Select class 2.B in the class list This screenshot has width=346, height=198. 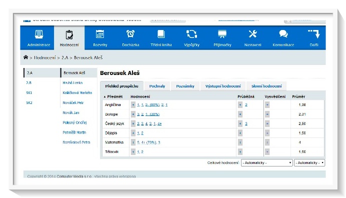[x=28, y=83]
